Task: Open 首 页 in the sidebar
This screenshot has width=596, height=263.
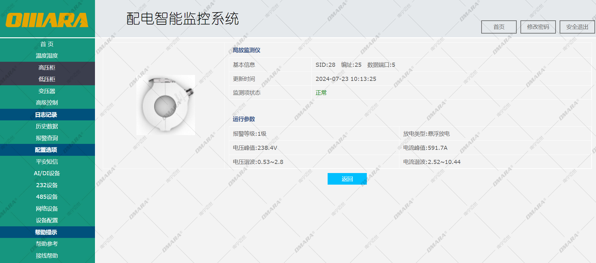Action: (x=47, y=44)
